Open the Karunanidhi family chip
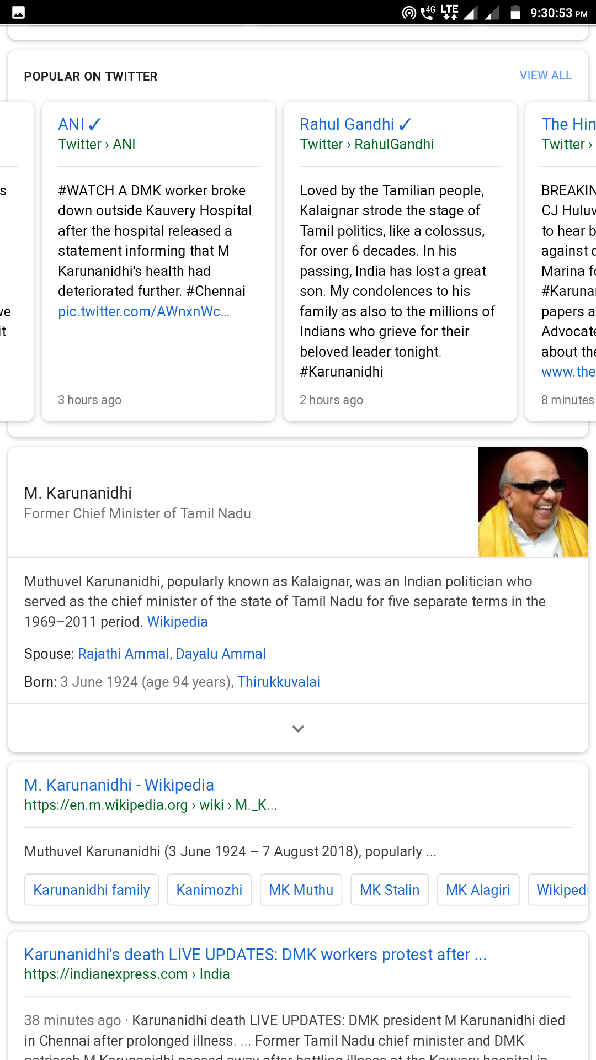Viewport: 596px width, 1060px height. click(92, 890)
